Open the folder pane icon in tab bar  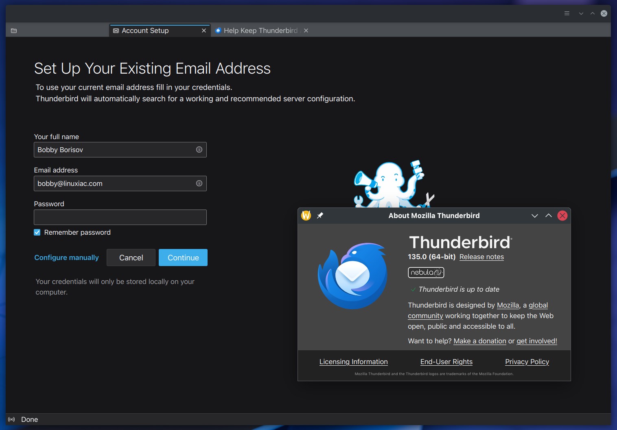14,31
